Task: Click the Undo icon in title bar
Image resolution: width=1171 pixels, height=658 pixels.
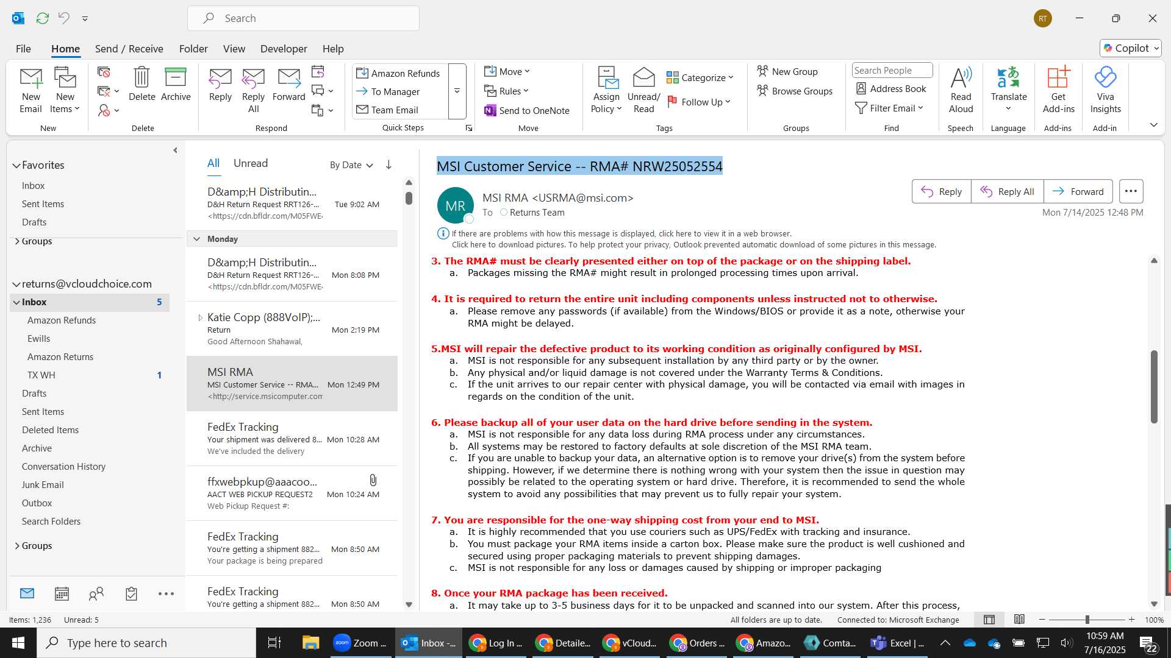Action: click(64, 18)
